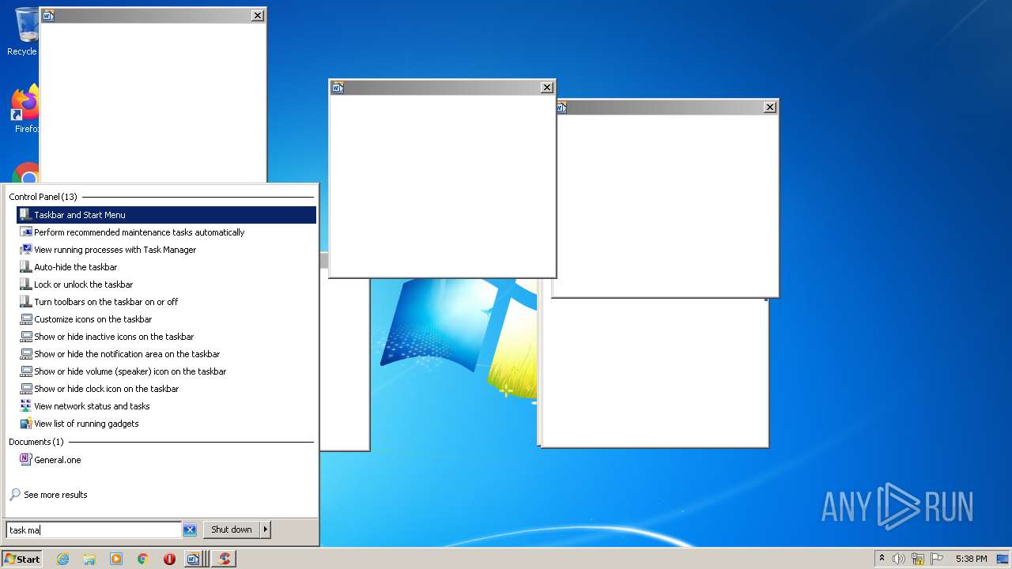Open Internet Explorer from the taskbar
1012x569 pixels.
62,559
